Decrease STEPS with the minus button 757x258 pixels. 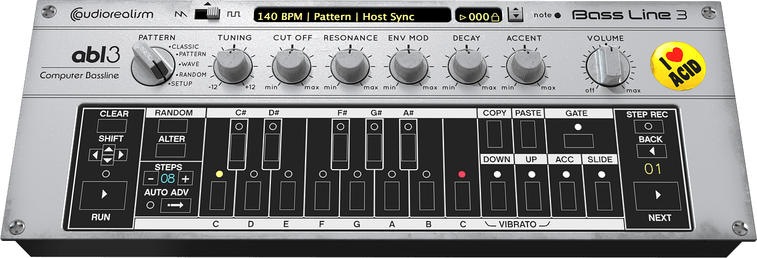(x=150, y=179)
